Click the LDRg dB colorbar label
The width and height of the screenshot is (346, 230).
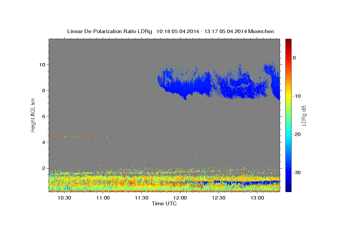point(304,115)
